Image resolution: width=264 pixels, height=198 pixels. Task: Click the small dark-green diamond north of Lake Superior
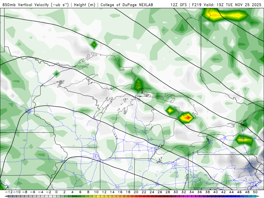[94, 45]
